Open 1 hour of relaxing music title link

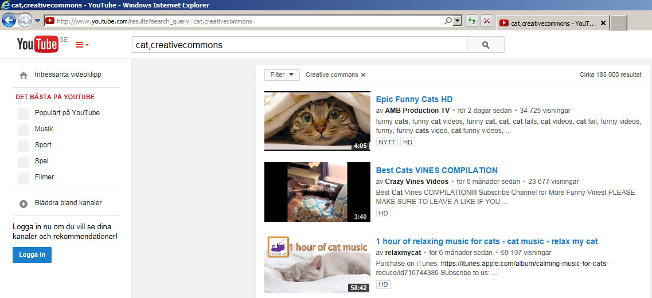tap(487, 241)
